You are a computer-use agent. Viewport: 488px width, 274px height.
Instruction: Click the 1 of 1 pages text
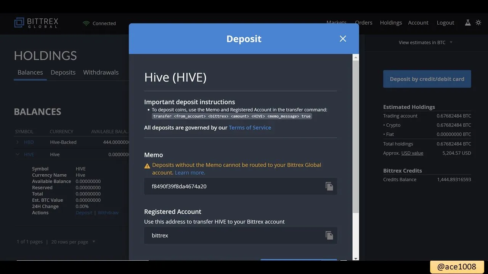point(30,242)
